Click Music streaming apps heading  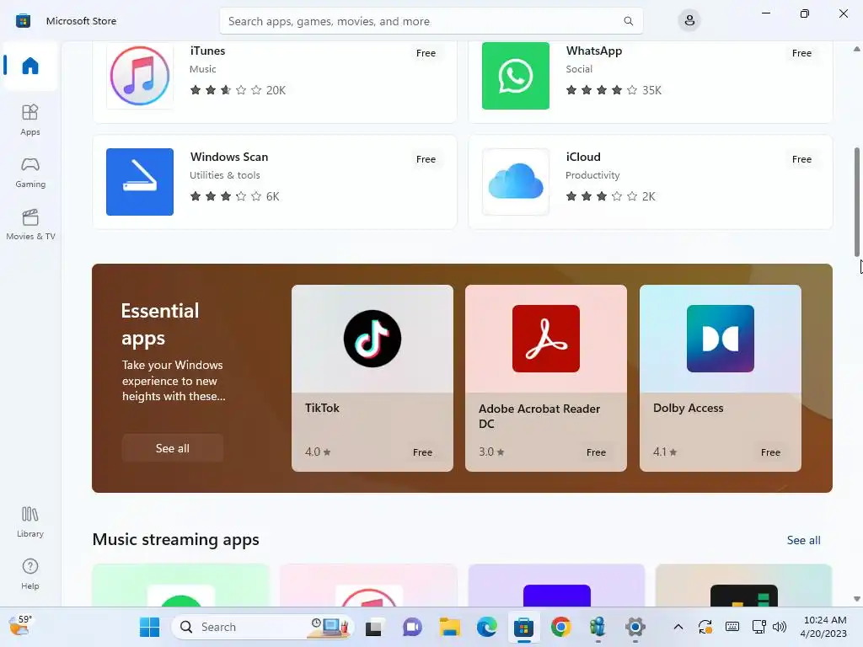tap(175, 540)
